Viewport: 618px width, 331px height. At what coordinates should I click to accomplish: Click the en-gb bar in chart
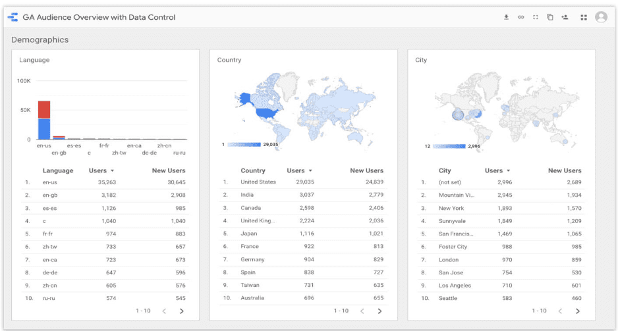(59, 138)
